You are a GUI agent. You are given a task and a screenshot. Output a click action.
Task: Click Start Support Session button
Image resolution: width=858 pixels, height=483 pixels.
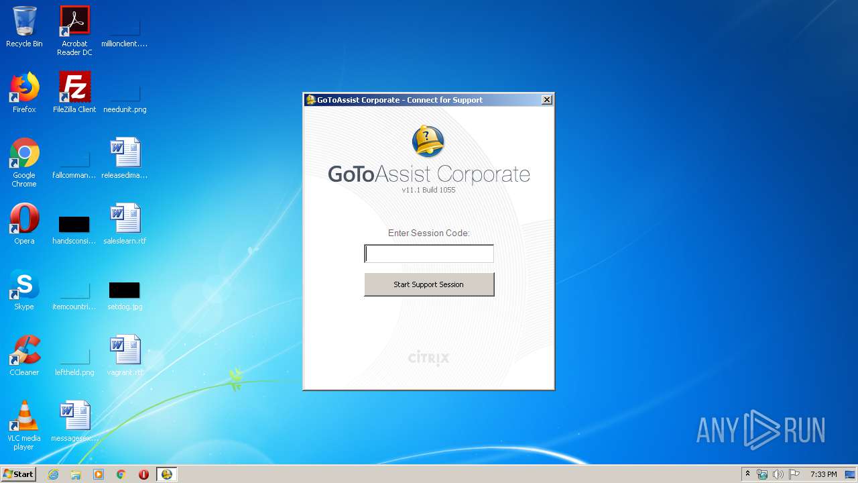[429, 284]
